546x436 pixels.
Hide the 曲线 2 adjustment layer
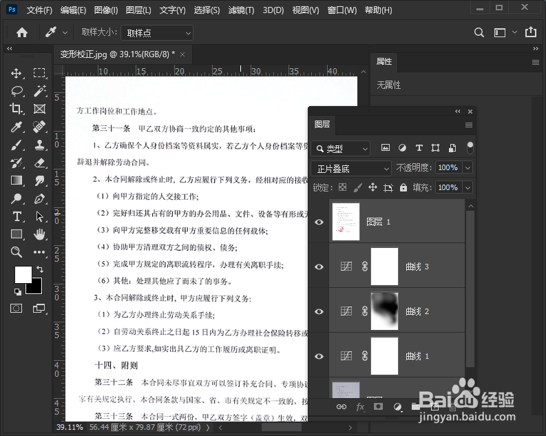coord(319,312)
